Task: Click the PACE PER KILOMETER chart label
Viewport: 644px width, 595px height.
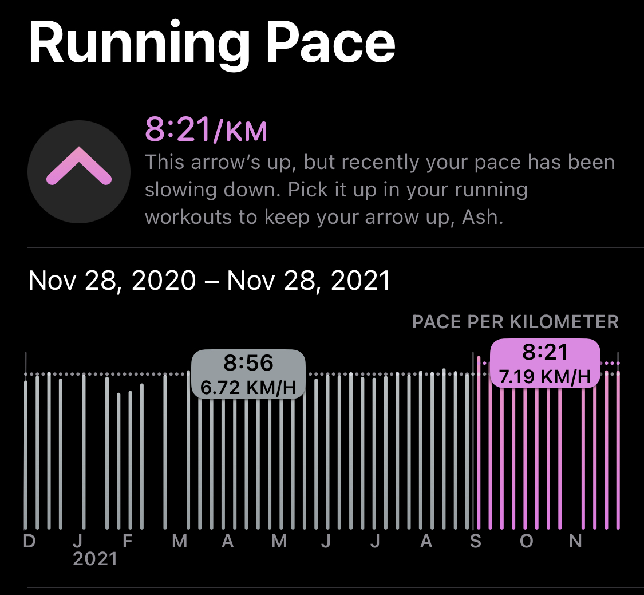Action: coord(515,322)
